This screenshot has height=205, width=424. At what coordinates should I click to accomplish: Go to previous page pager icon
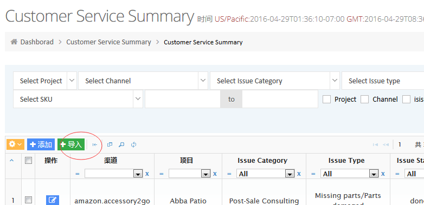(x=386, y=145)
